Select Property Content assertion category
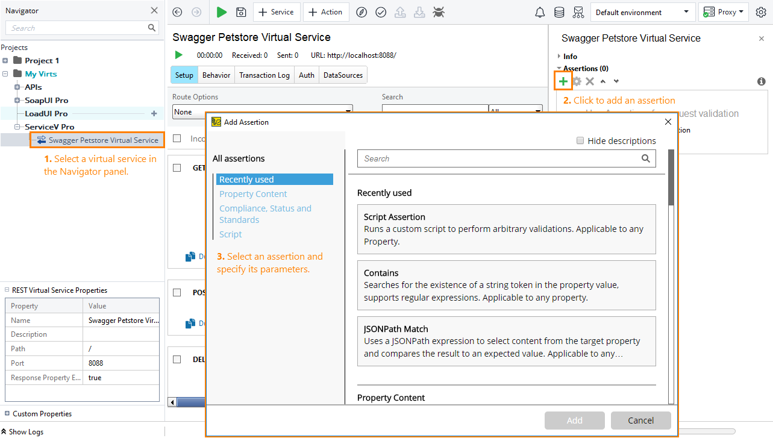Screen dimensions: 773x438 coord(253,194)
